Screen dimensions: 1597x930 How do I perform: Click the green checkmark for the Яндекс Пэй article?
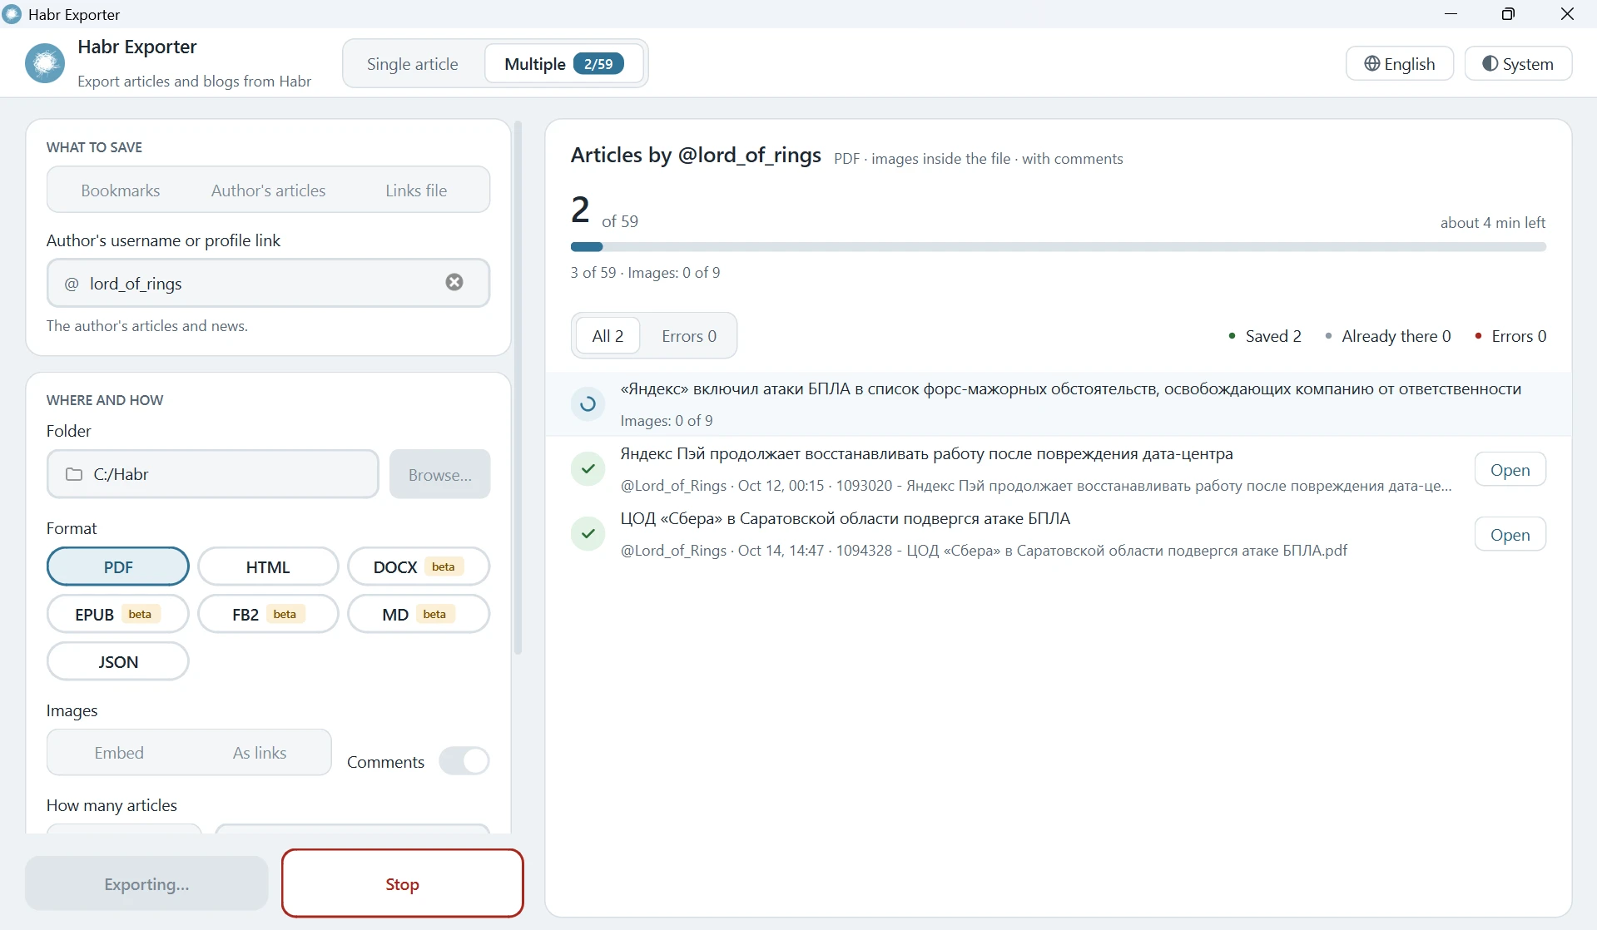(588, 469)
